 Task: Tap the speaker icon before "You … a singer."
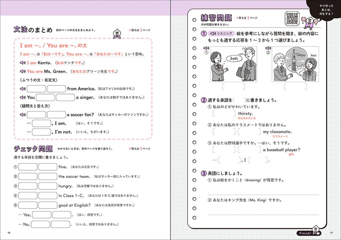coord(23,97)
